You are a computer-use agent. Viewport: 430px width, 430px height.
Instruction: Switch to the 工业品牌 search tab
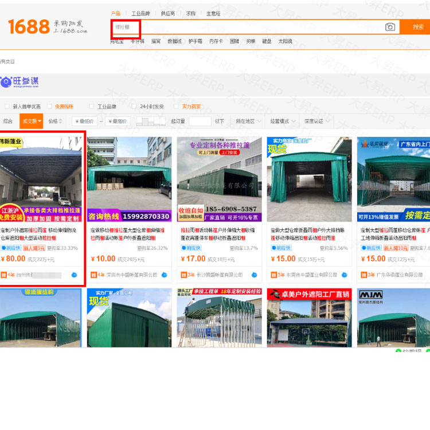click(140, 13)
